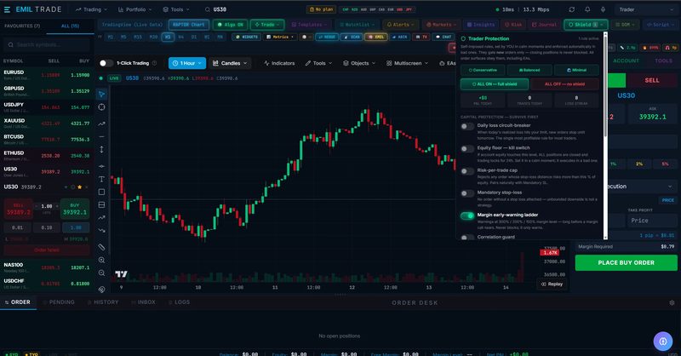Viewport: 681px width, 356px height.
Task: Click the WIDGETS toolbar button
Action: (x=247, y=37)
